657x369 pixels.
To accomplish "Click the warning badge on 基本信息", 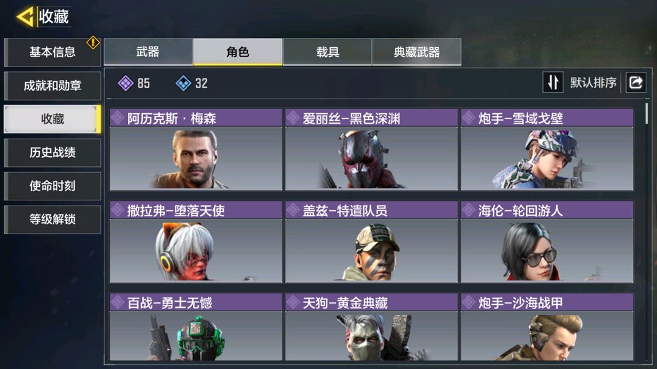I will (x=93, y=43).
